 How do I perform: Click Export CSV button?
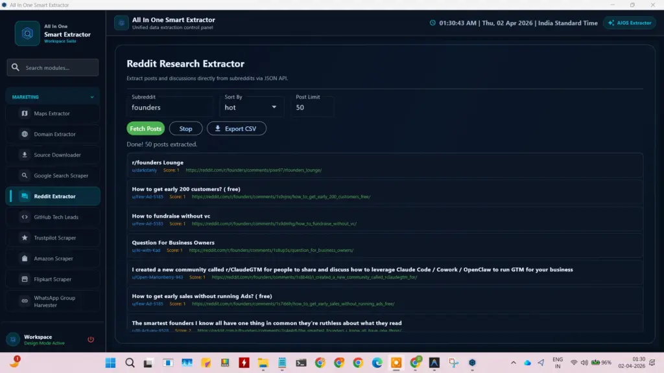(236, 129)
